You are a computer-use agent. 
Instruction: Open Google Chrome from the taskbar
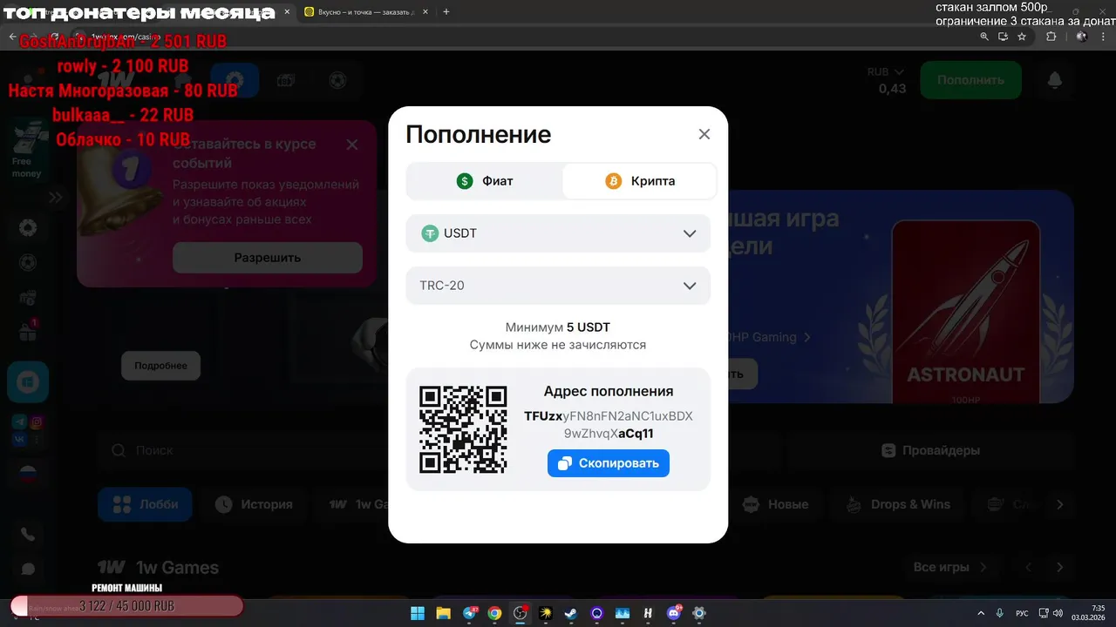click(x=494, y=613)
